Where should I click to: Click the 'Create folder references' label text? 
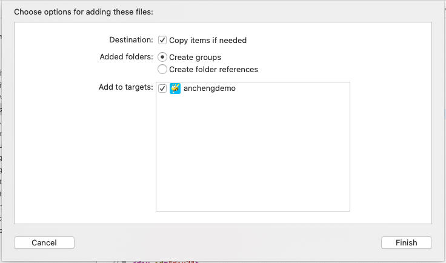coord(213,69)
